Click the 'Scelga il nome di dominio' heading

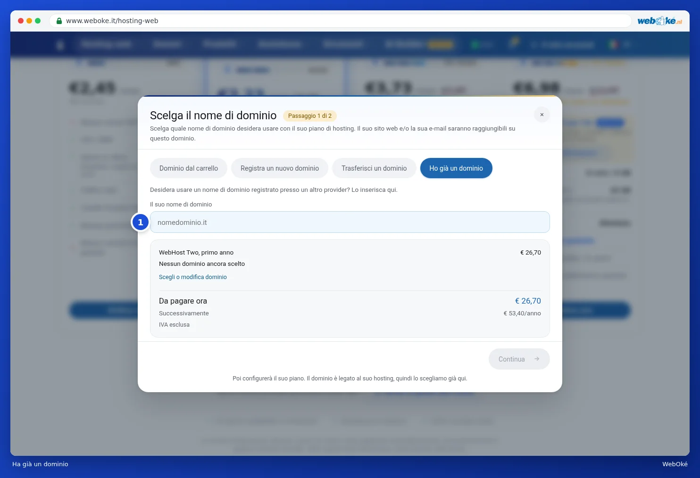213,115
